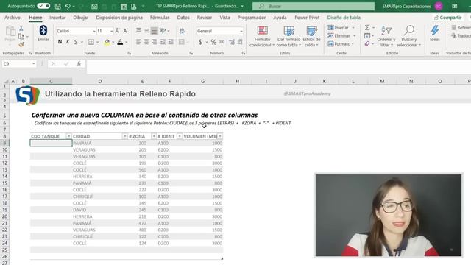Switch to the Fórmulas tab

pyautogui.click(x=160, y=18)
